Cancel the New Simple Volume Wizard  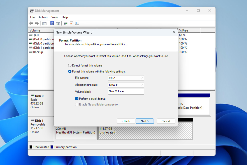[x=166, y=121]
